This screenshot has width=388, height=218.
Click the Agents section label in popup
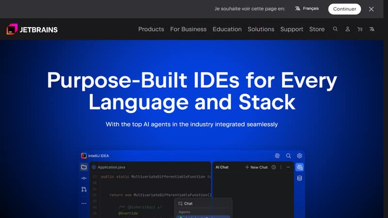point(184,212)
